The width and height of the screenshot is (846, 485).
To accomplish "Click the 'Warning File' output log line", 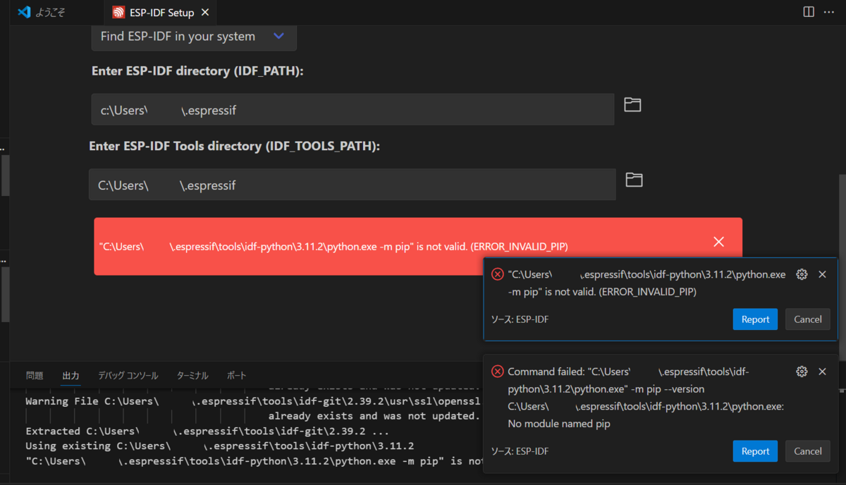I will point(252,401).
